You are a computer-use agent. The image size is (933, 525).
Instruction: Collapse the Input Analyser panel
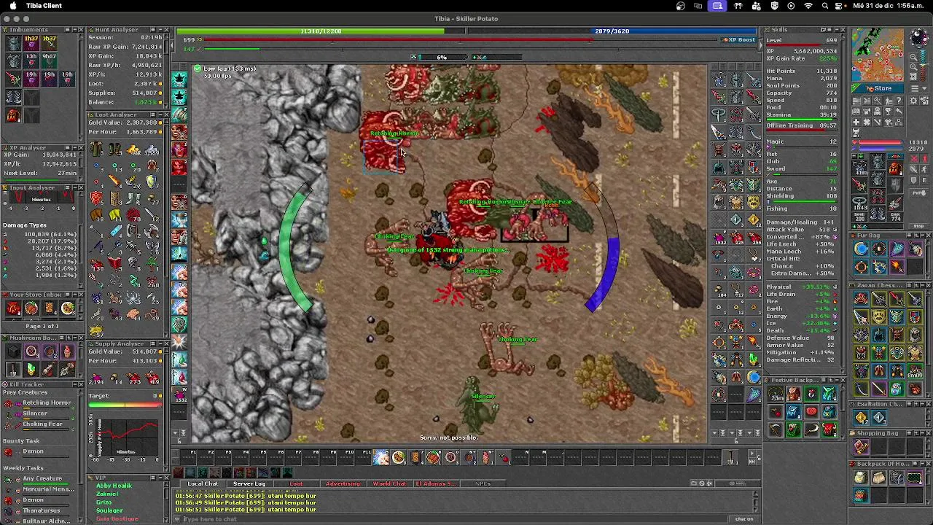(x=74, y=187)
